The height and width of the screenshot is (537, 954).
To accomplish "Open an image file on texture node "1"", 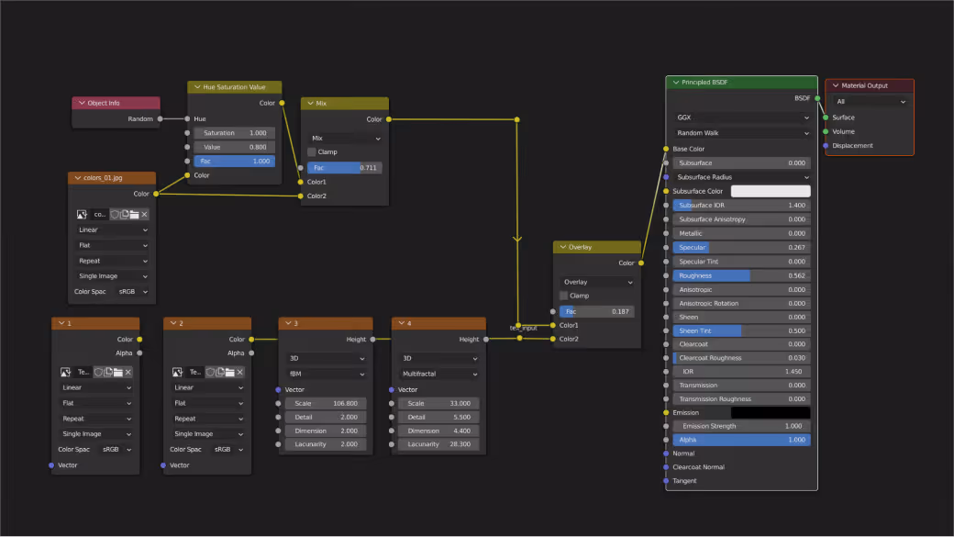I will 118,372.
